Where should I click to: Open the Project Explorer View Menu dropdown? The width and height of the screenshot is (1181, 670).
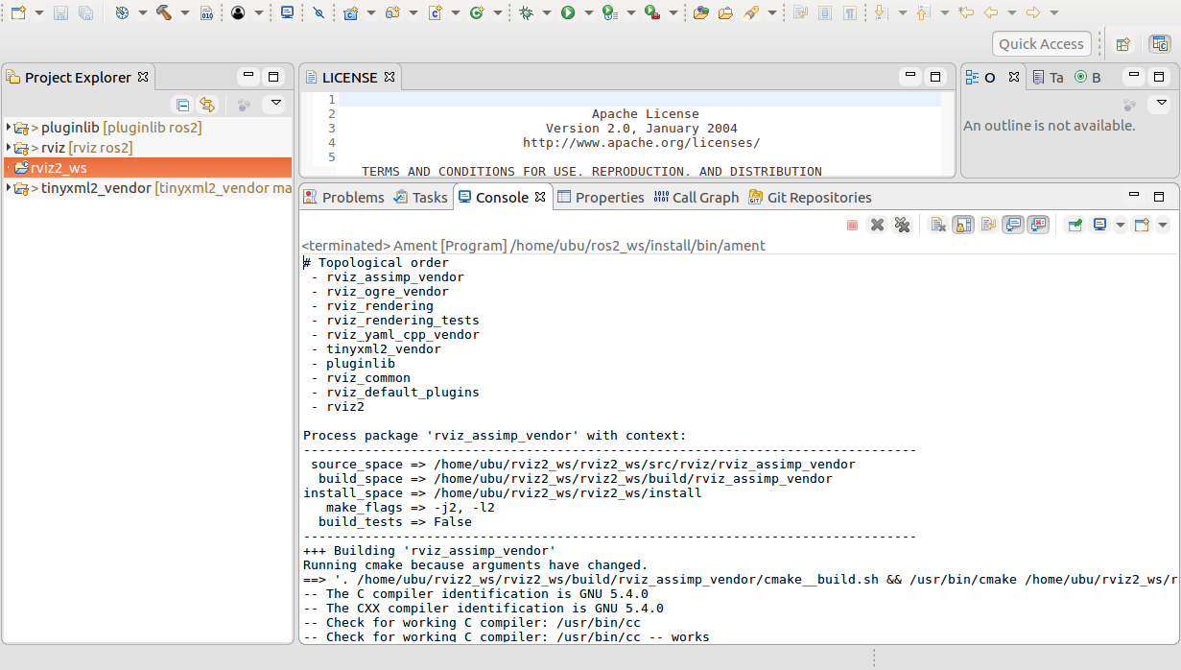(276, 104)
